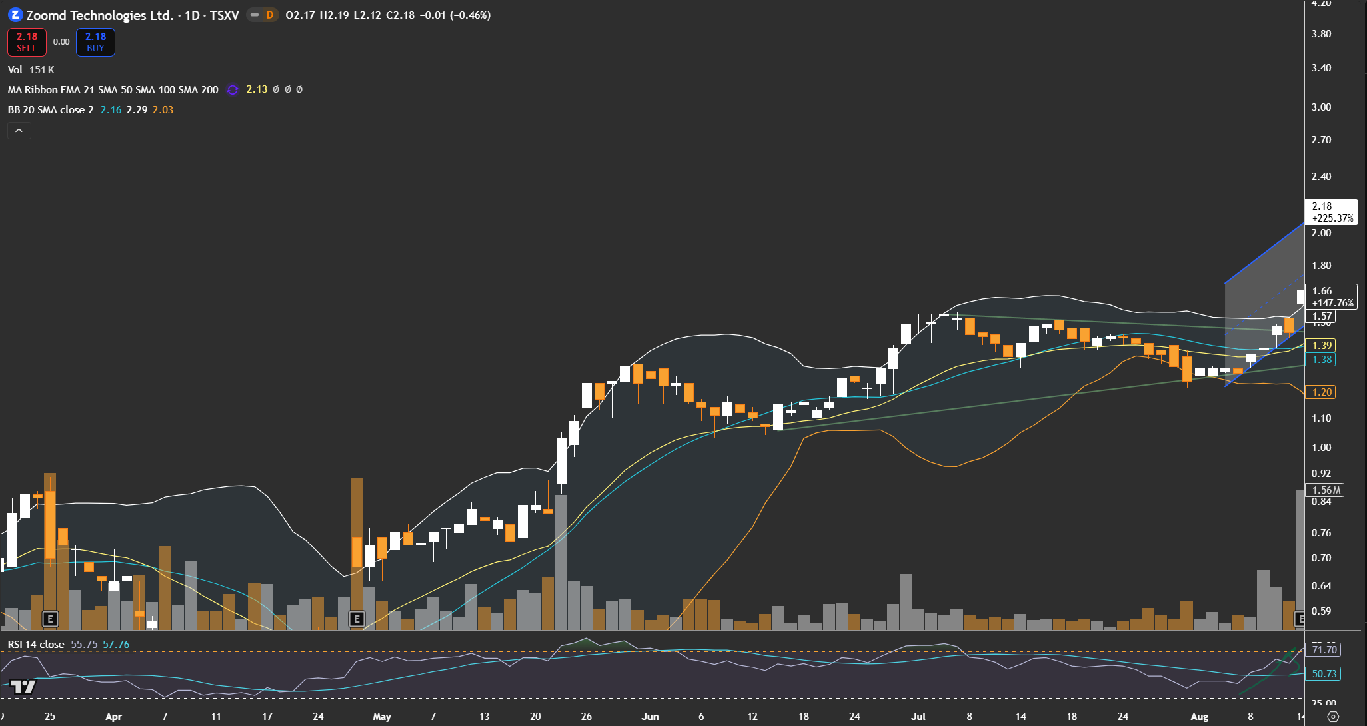This screenshot has width=1367, height=726.
Task: Collapse the indicator legend with the chevron
Action: pos(19,131)
